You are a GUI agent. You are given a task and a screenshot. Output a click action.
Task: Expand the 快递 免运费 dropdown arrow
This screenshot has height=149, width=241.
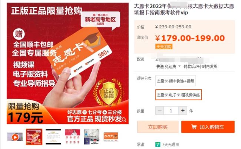(x=179, y=66)
